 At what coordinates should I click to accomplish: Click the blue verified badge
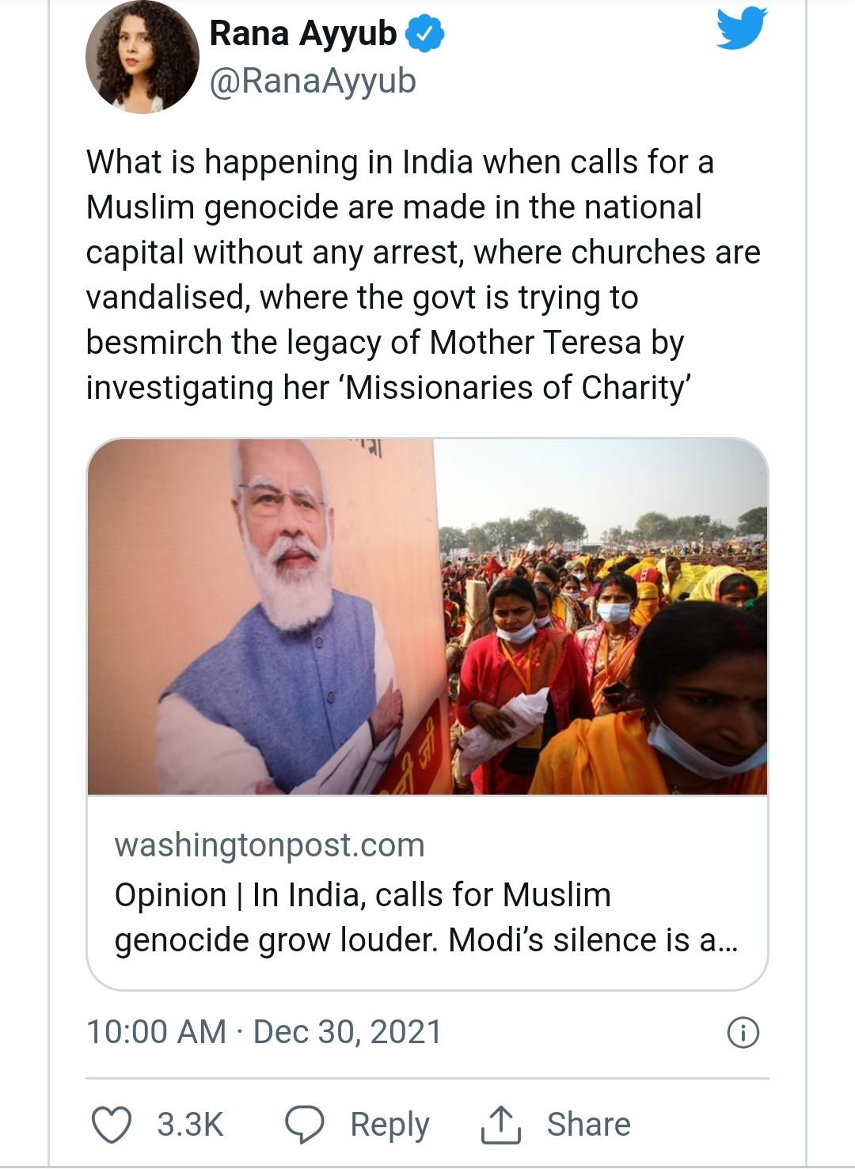click(425, 34)
